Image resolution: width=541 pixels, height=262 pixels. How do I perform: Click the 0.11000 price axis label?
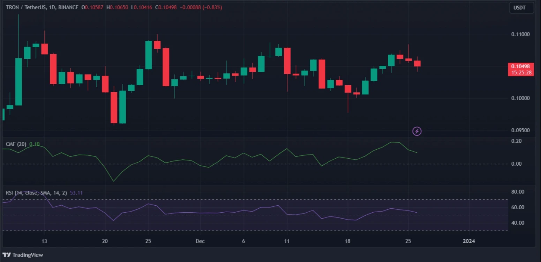pyautogui.click(x=520, y=34)
